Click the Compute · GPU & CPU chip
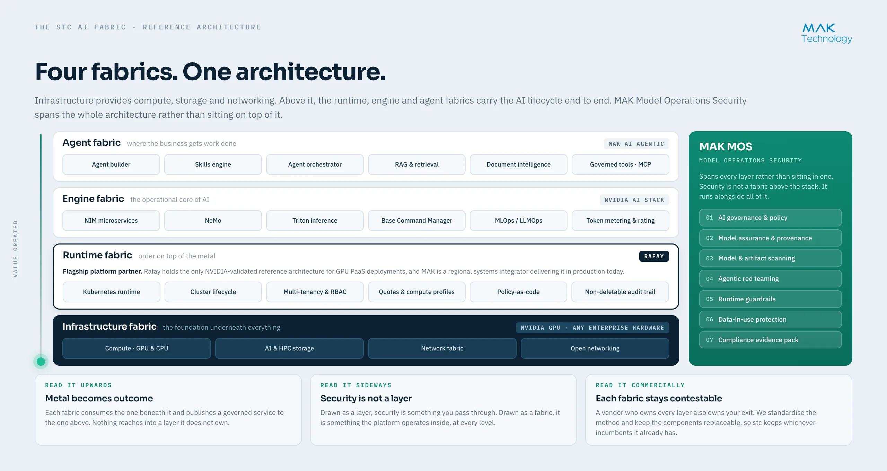 pos(137,348)
